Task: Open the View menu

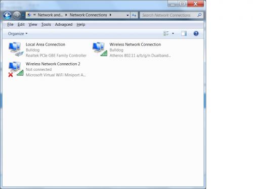Action: pos(33,25)
